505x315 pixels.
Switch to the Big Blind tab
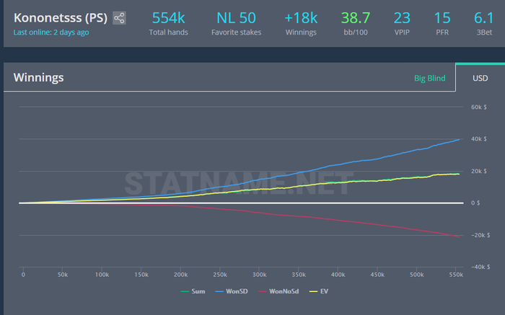[429, 78]
